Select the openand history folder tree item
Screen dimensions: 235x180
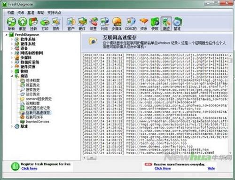click(x=39, y=99)
